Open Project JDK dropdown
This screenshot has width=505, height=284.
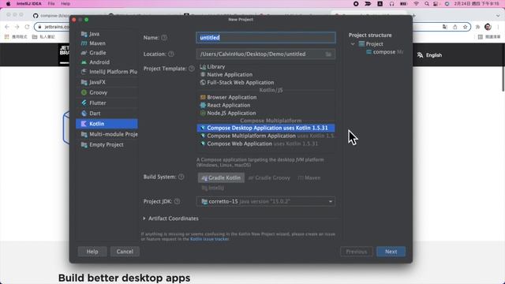(266, 202)
